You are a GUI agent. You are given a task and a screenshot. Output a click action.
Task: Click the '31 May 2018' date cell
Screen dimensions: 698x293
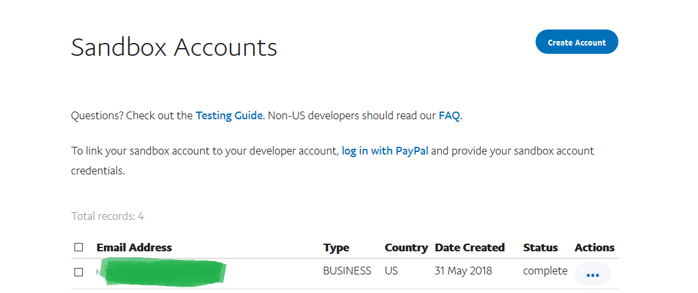tap(463, 271)
